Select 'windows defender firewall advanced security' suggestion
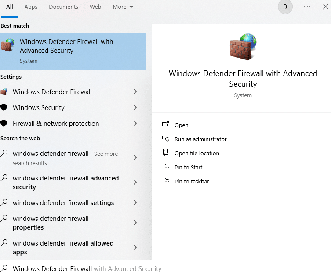This screenshot has height=275, width=331. pos(65,183)
